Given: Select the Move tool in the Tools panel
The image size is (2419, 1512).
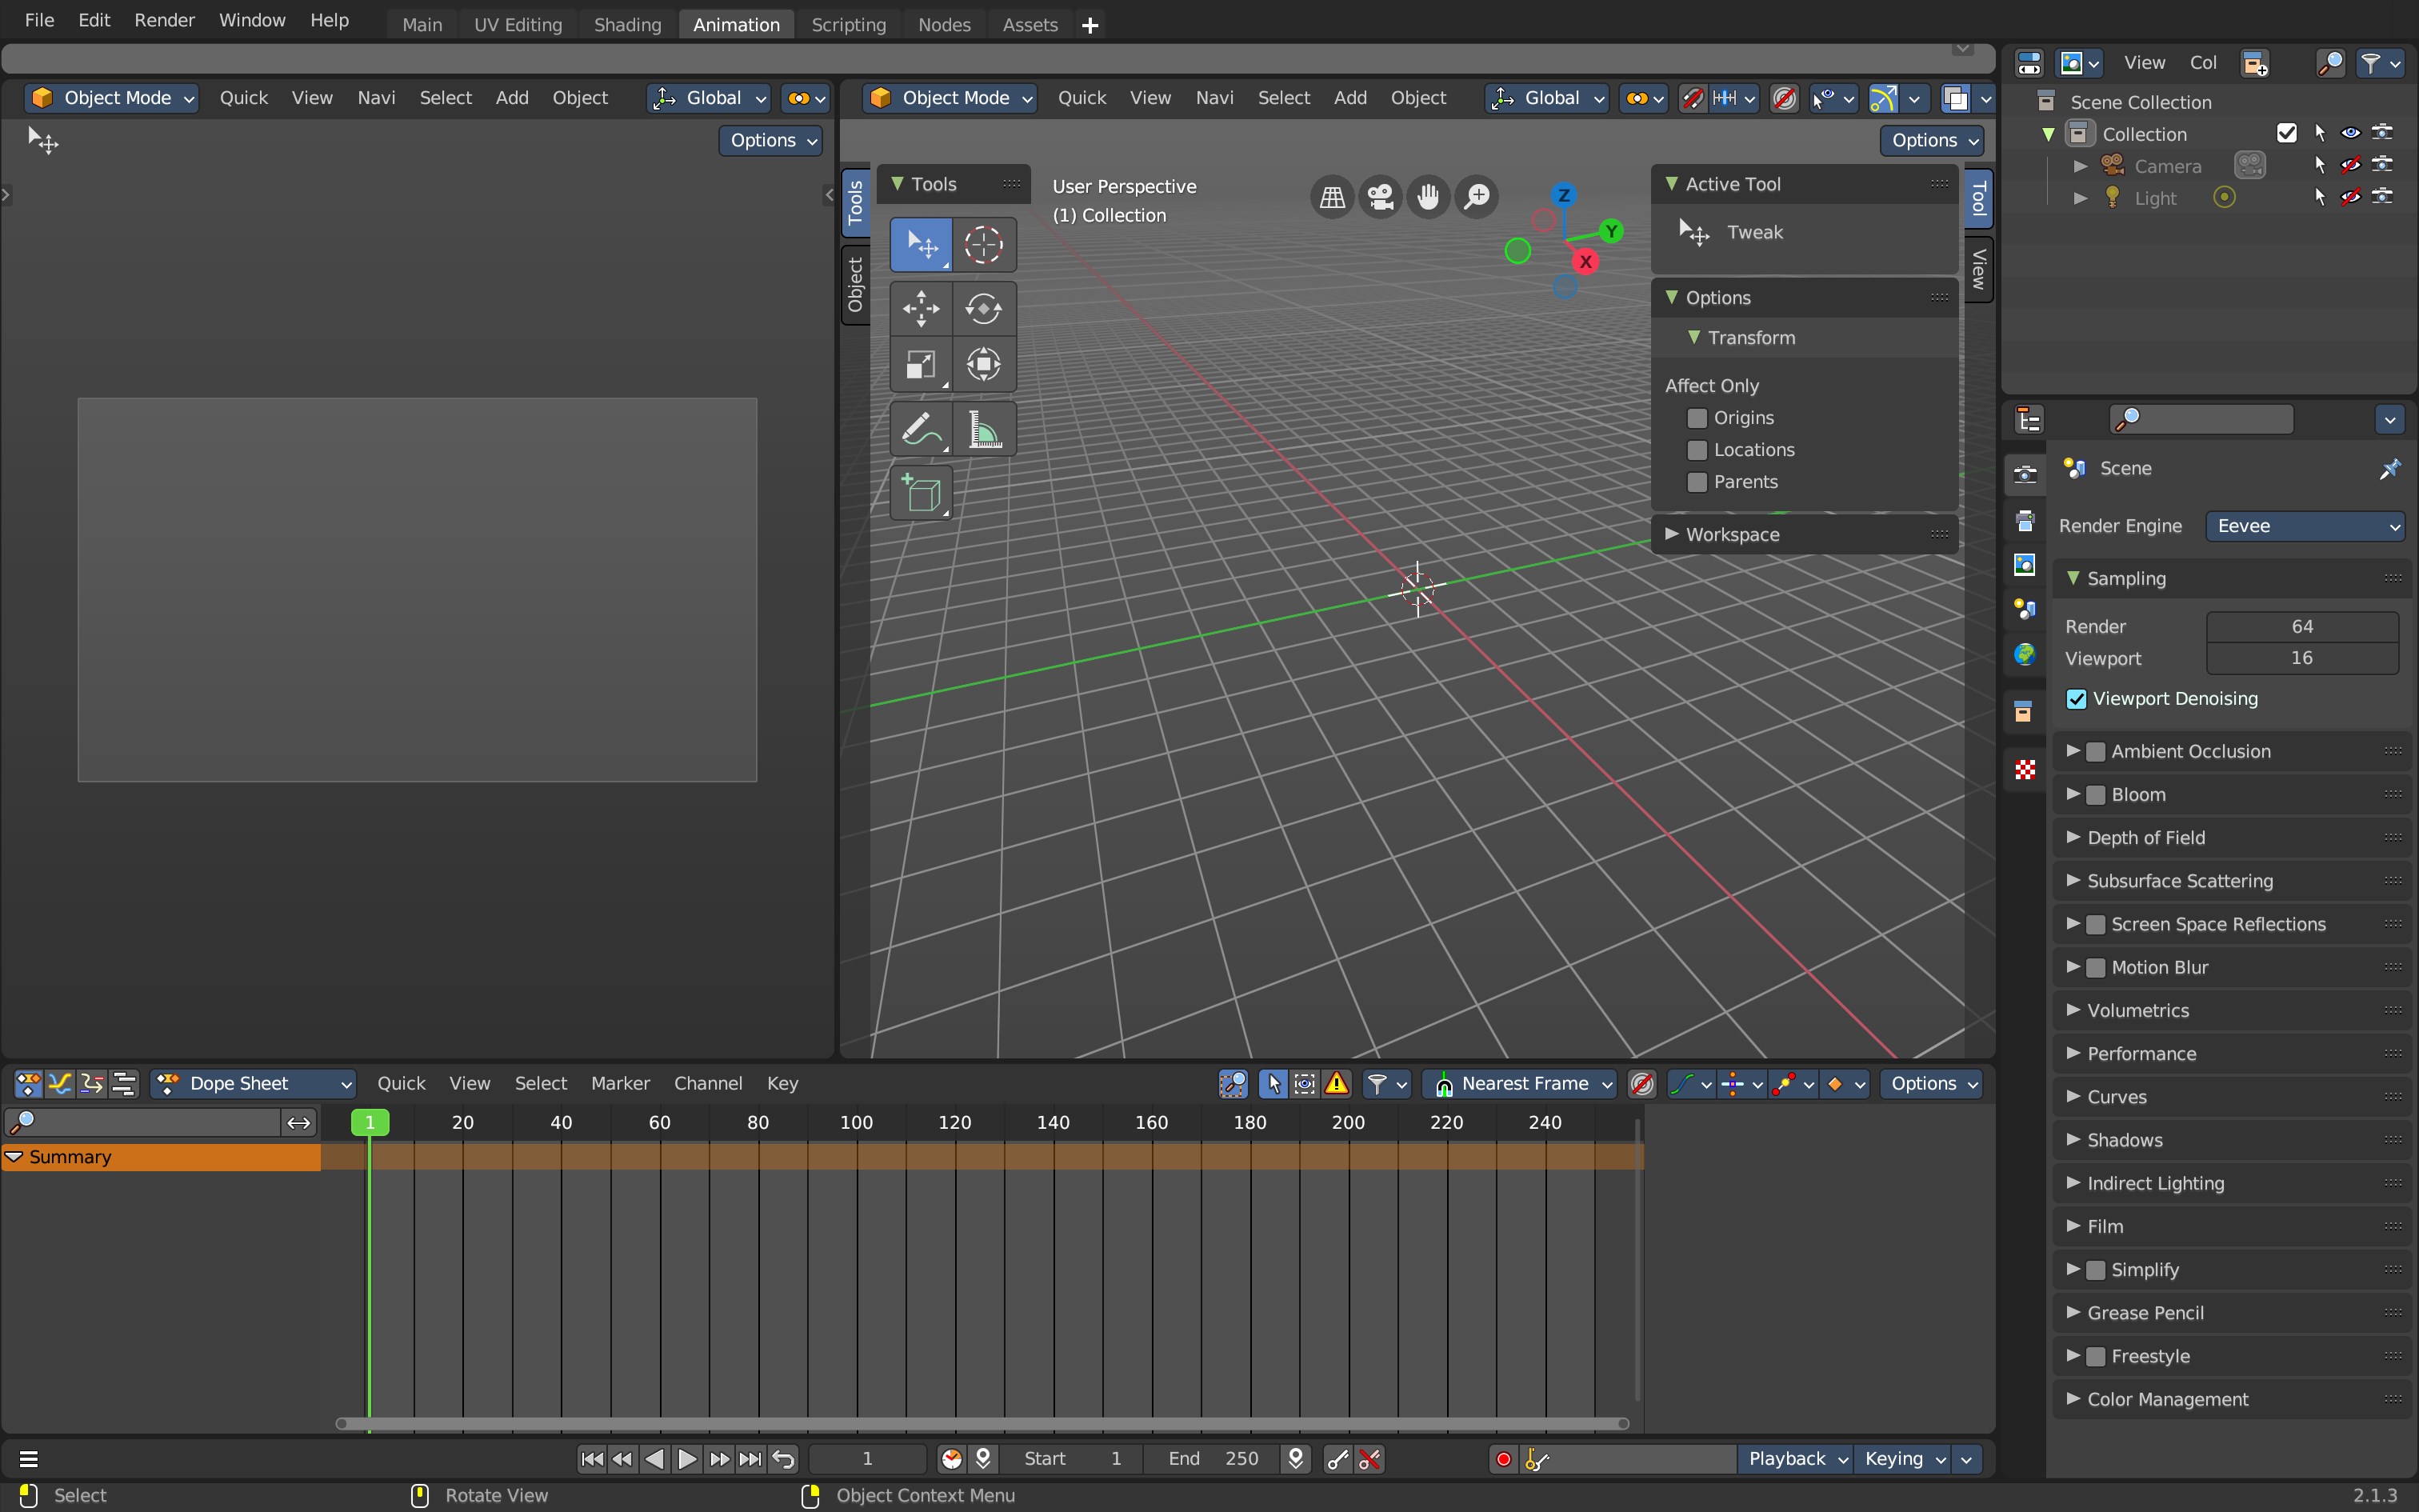Looking at the screenshot, I should click(921, 309).
